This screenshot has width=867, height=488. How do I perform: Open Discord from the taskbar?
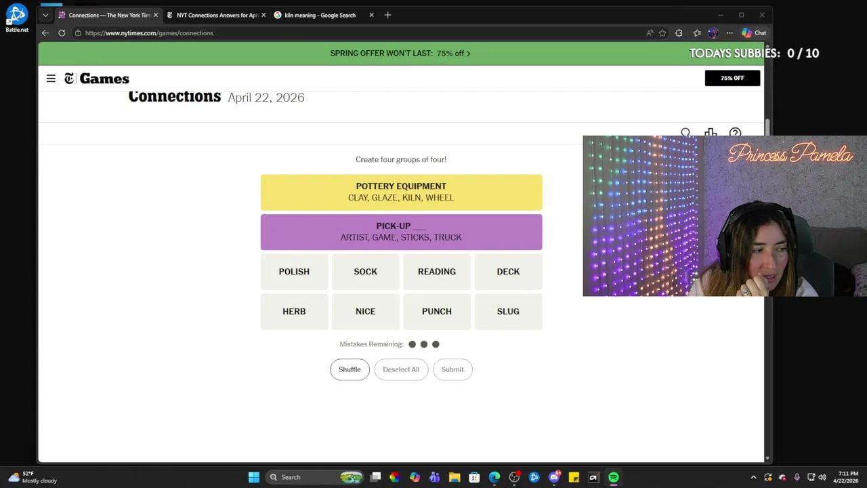tap(554, 477)
